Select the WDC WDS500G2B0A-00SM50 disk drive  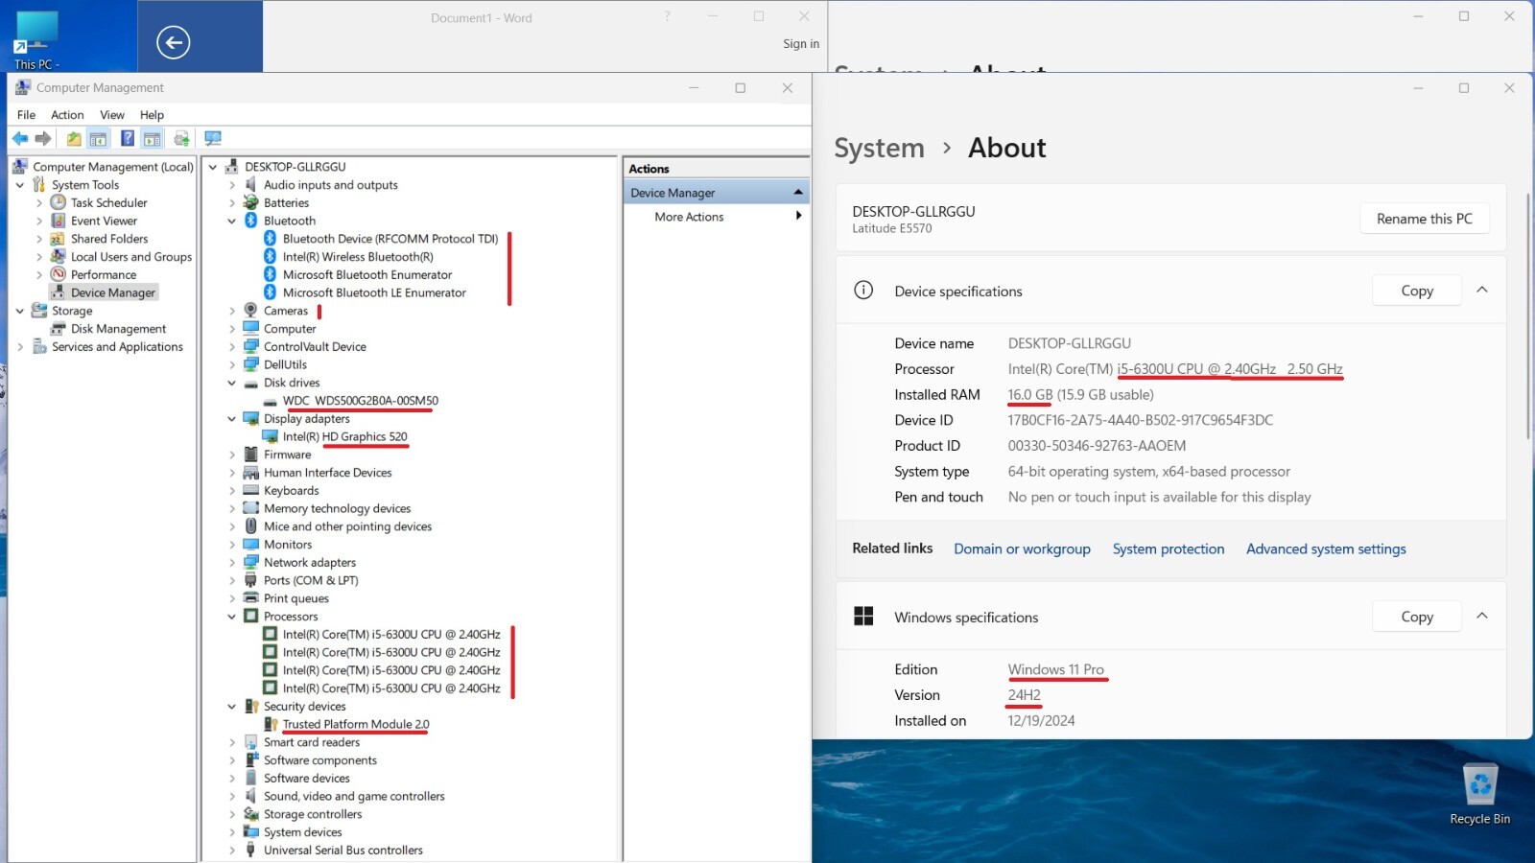[x=360, y=401]
